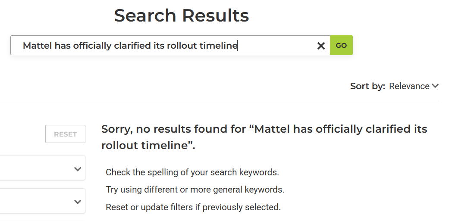Click the Search Results page heading
The height and width of the screenshot is (221, 452).
coord(182,16)
